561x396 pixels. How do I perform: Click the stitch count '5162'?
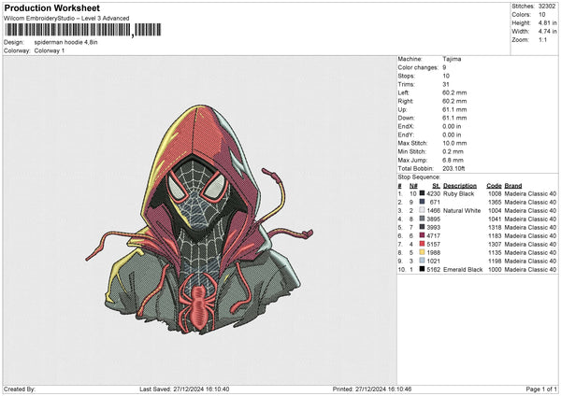[433, 270]
